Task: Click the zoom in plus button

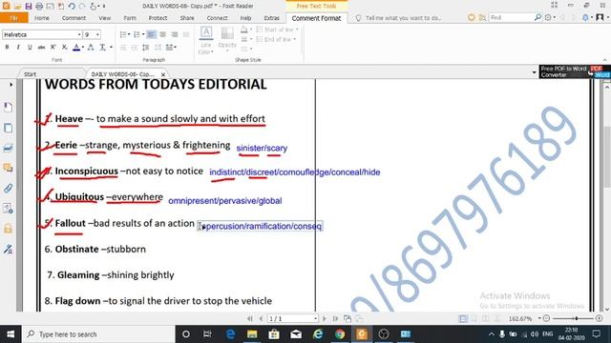Action: coord(599,318)
